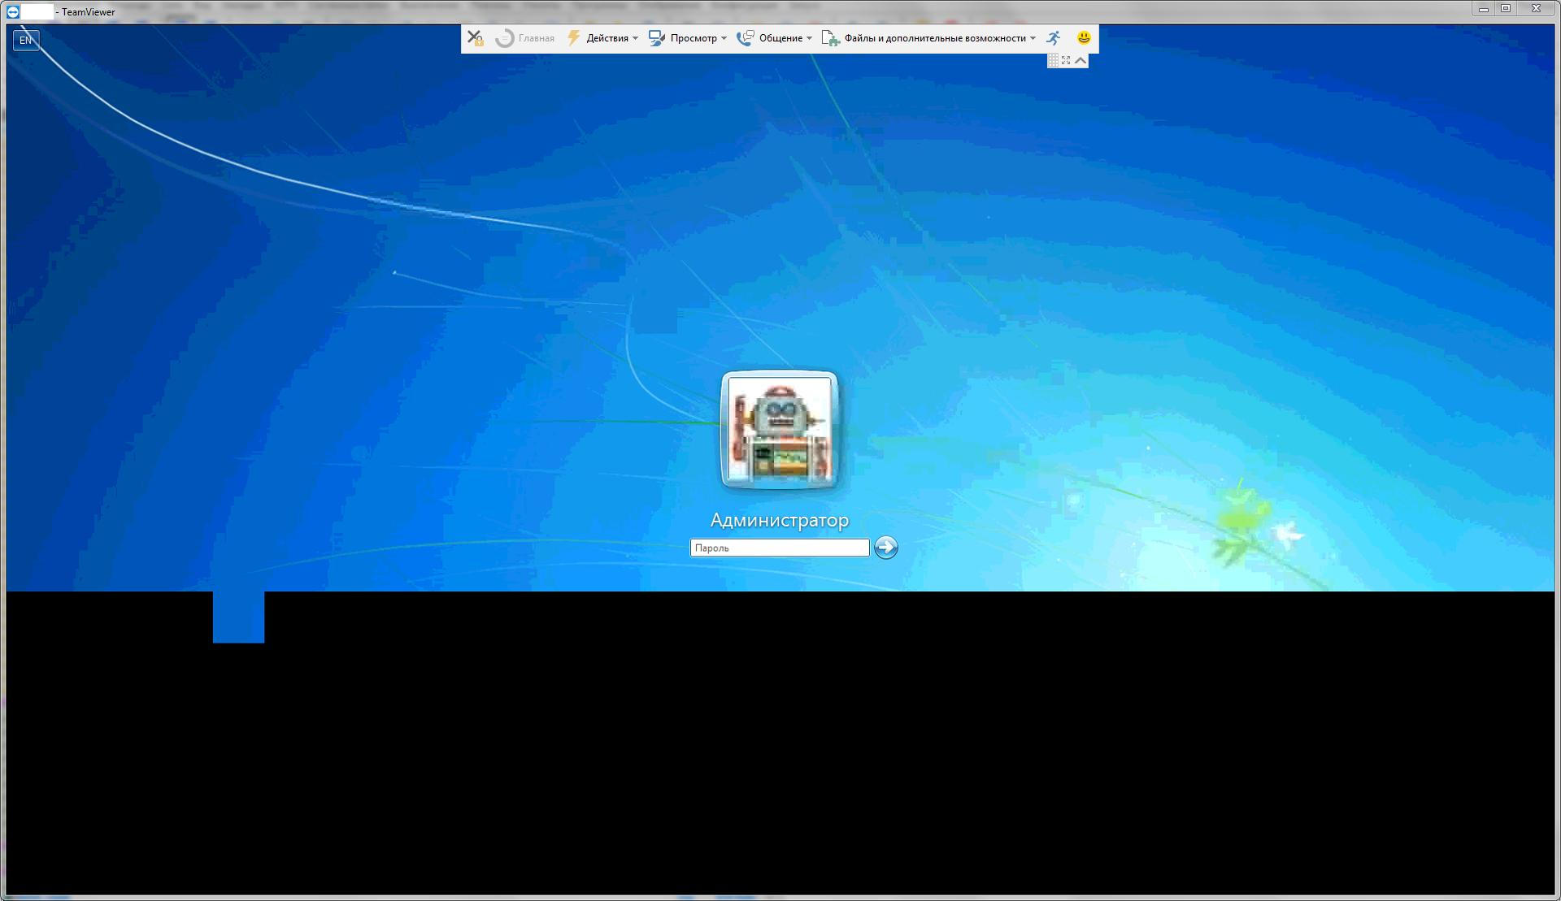Image resolution: width=1561 pixels, height=901 pixels.
Task: Click the Администратор robot avatar
Action: (x=779, y=429)
